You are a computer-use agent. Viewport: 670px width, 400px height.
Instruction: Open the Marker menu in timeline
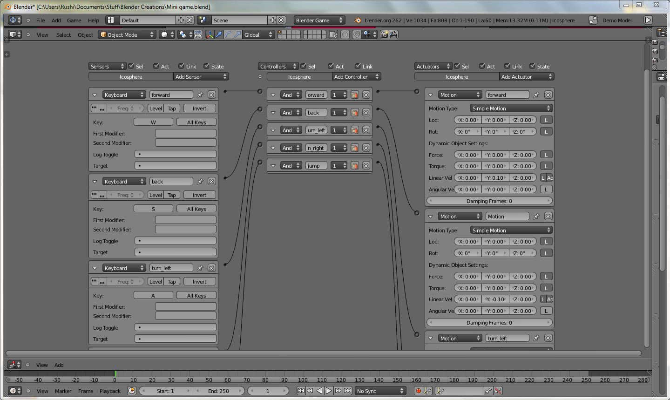63,391
